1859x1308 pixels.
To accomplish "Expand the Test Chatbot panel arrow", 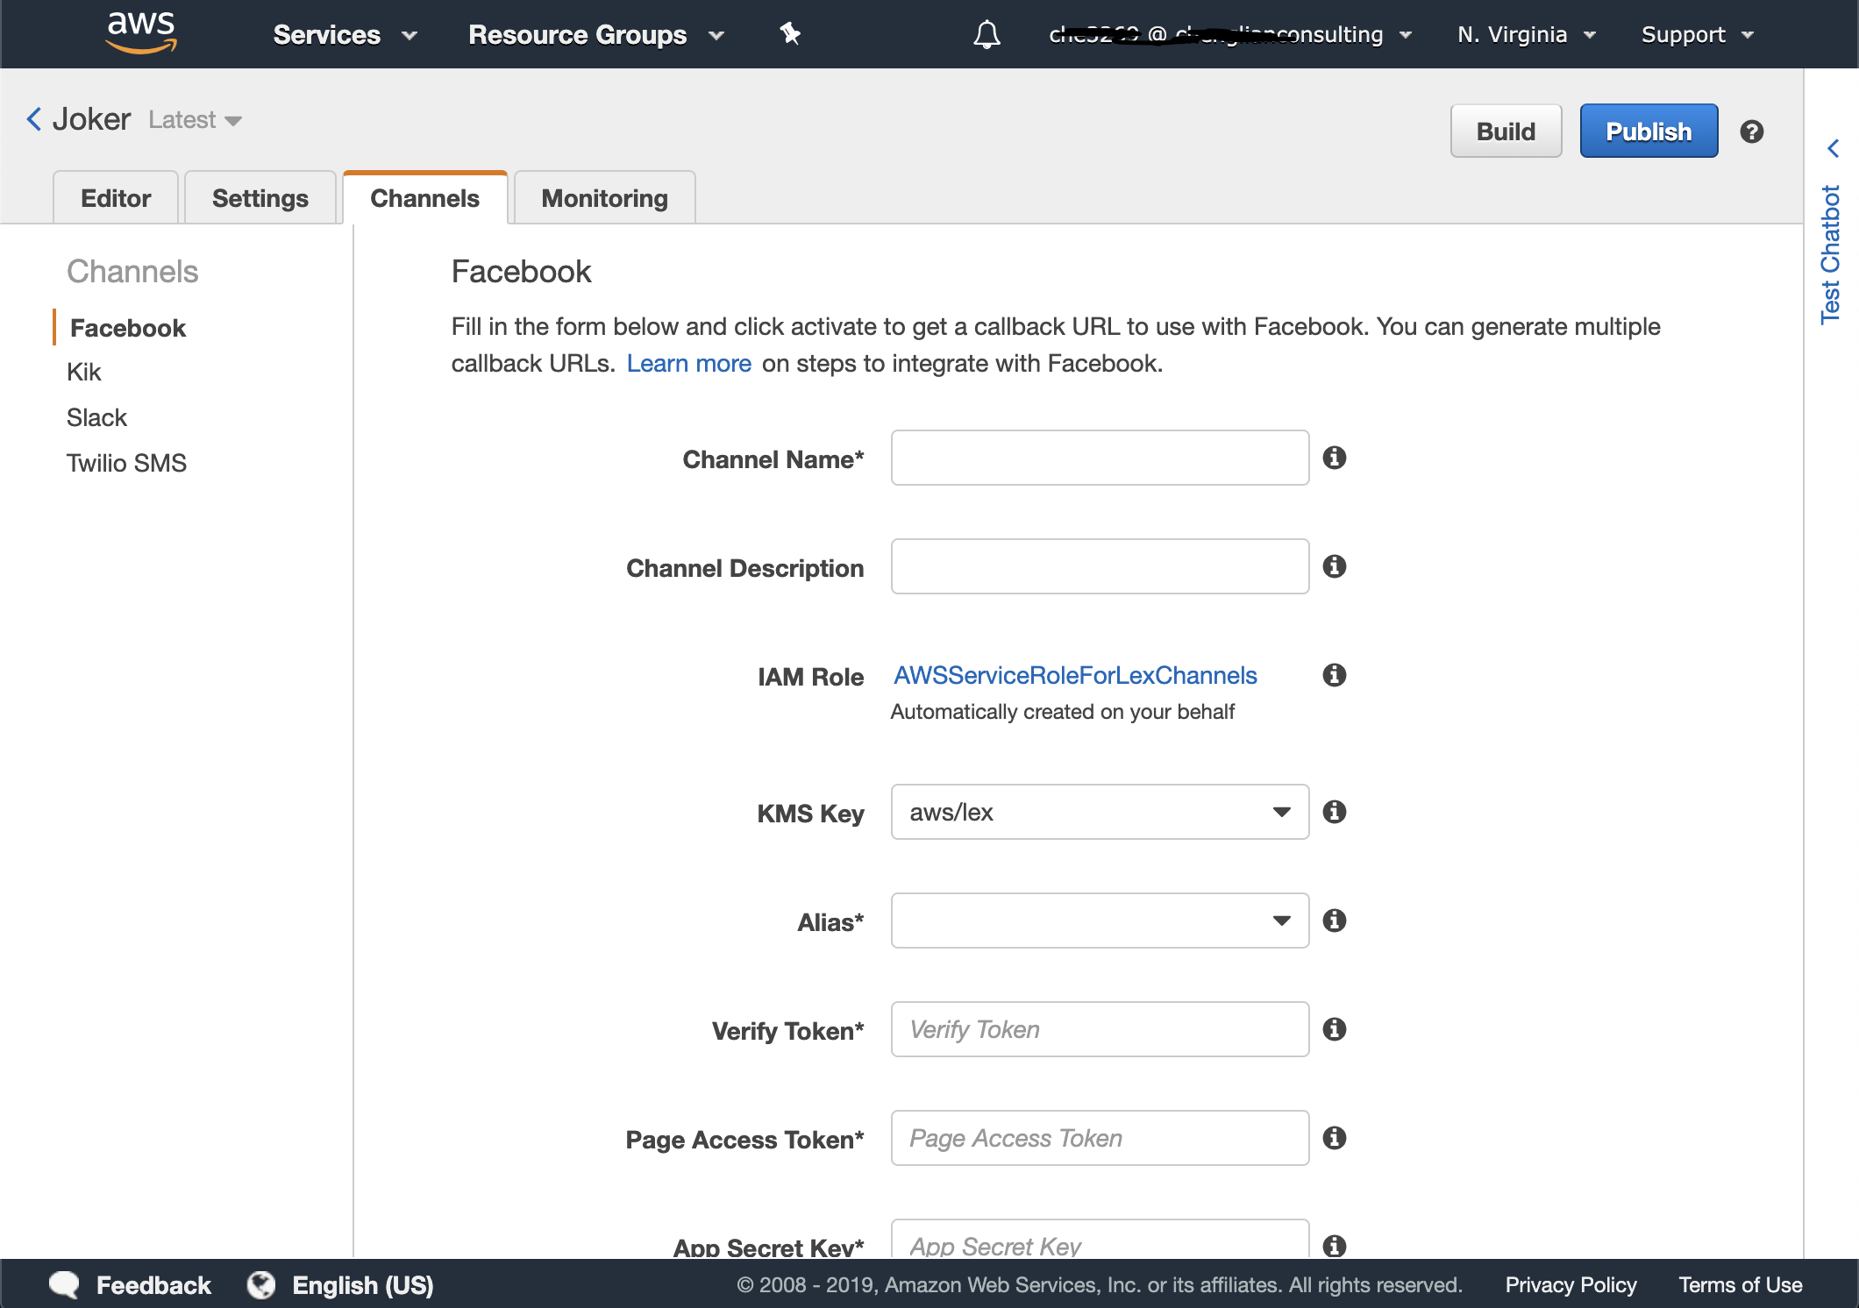I will [1833, 148].
